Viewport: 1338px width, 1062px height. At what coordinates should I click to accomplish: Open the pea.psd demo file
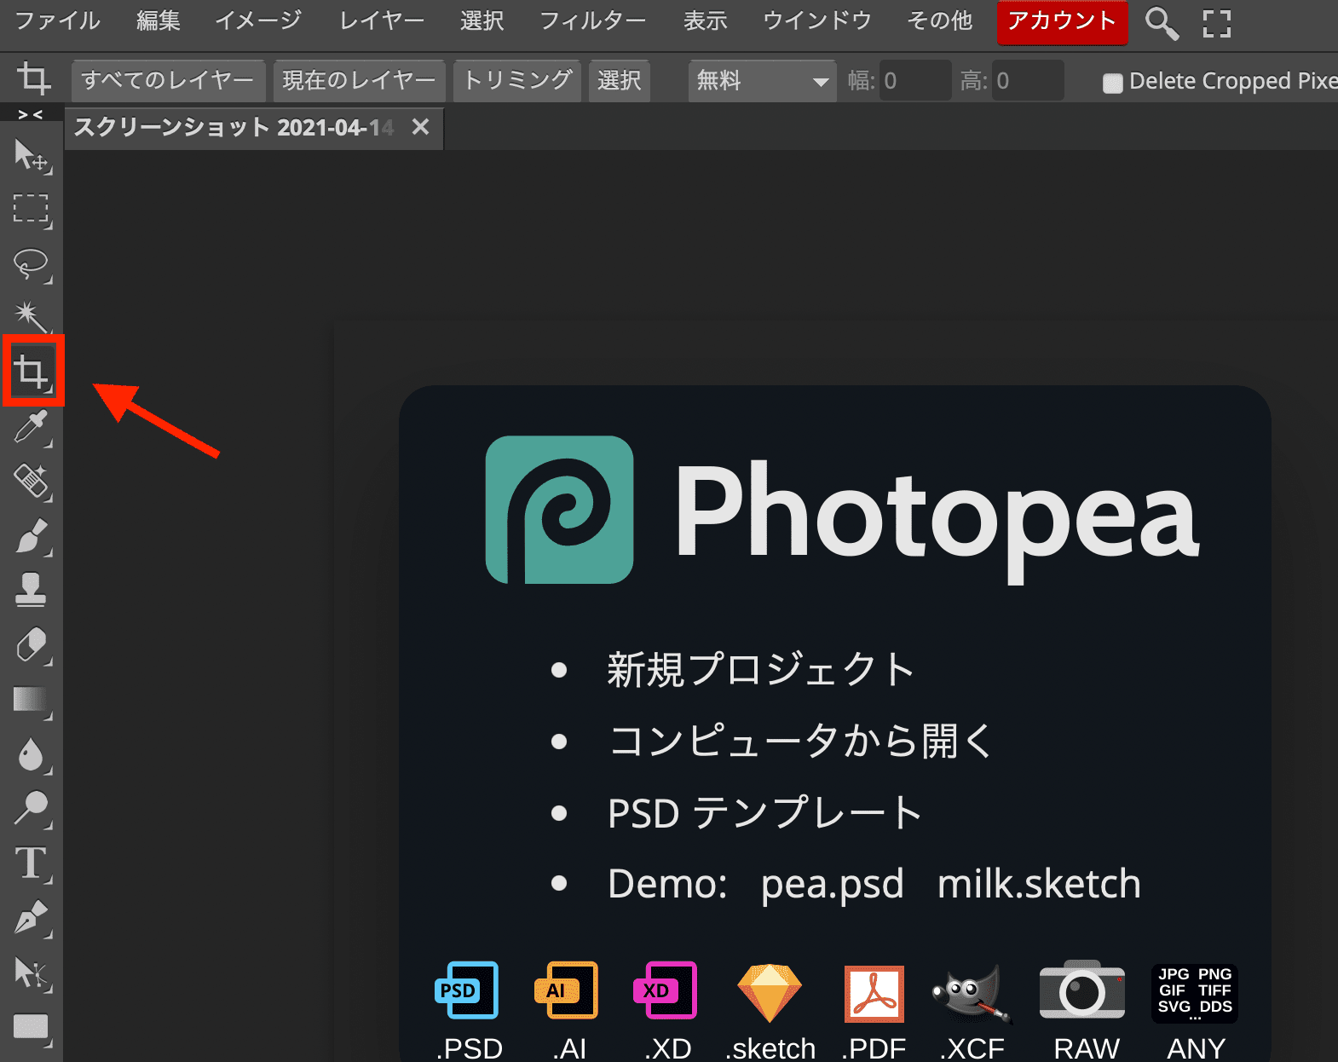[x=832, y=884]
